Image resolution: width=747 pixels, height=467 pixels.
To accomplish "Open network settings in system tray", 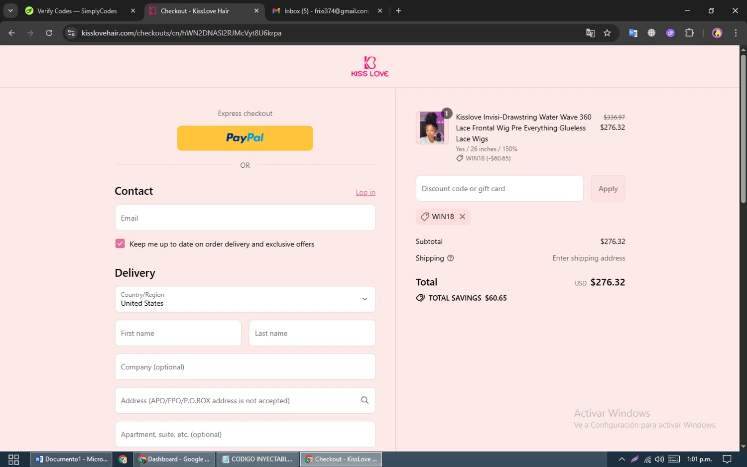I will pyautogui.click(x=647, y=459).
